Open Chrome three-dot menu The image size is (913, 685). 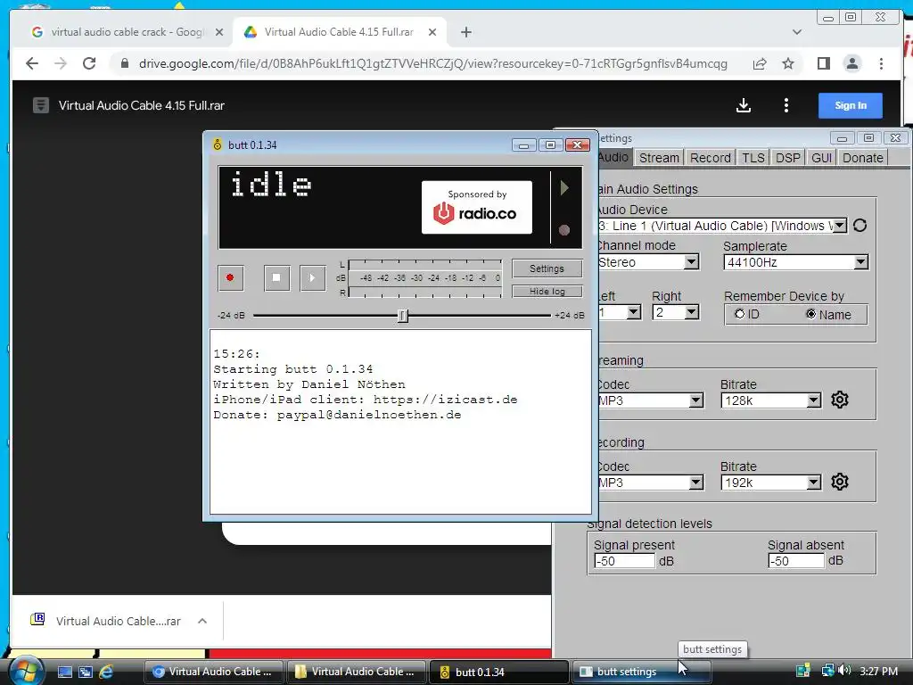pyautogui.click(x=881, y=63)
